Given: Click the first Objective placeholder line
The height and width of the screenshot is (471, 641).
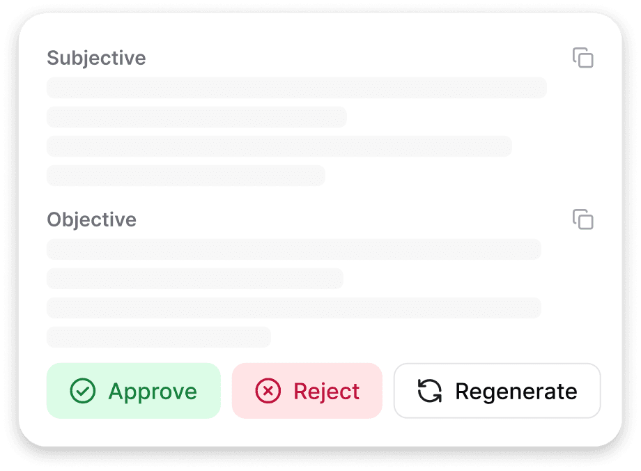Looking at the screenshot, I should click(293, 249).
